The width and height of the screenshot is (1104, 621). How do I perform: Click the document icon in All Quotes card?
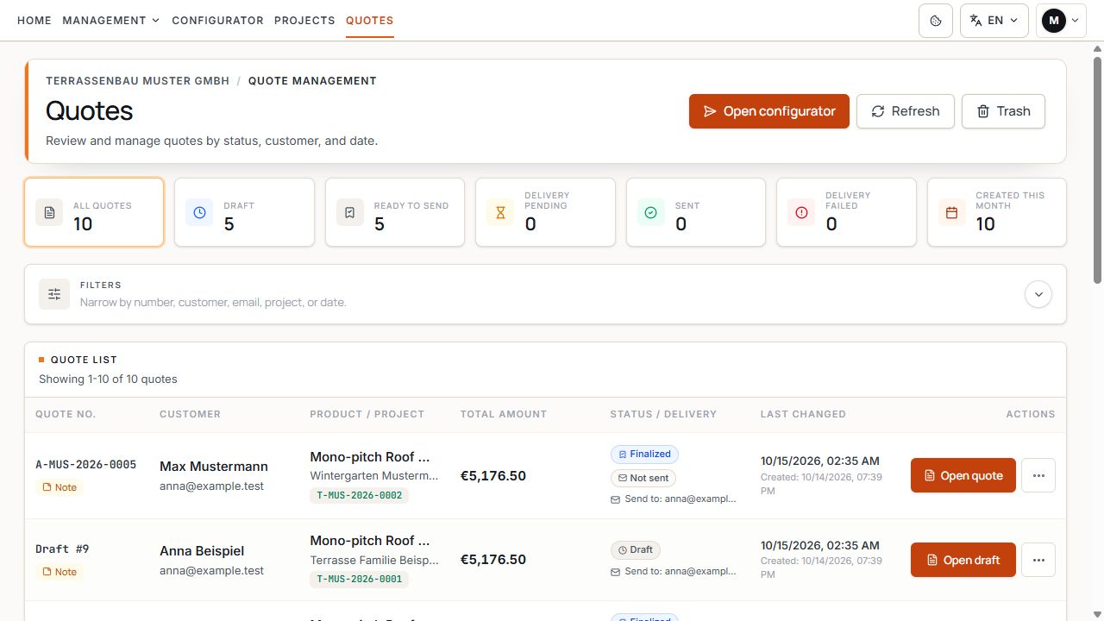click(49, 212)
